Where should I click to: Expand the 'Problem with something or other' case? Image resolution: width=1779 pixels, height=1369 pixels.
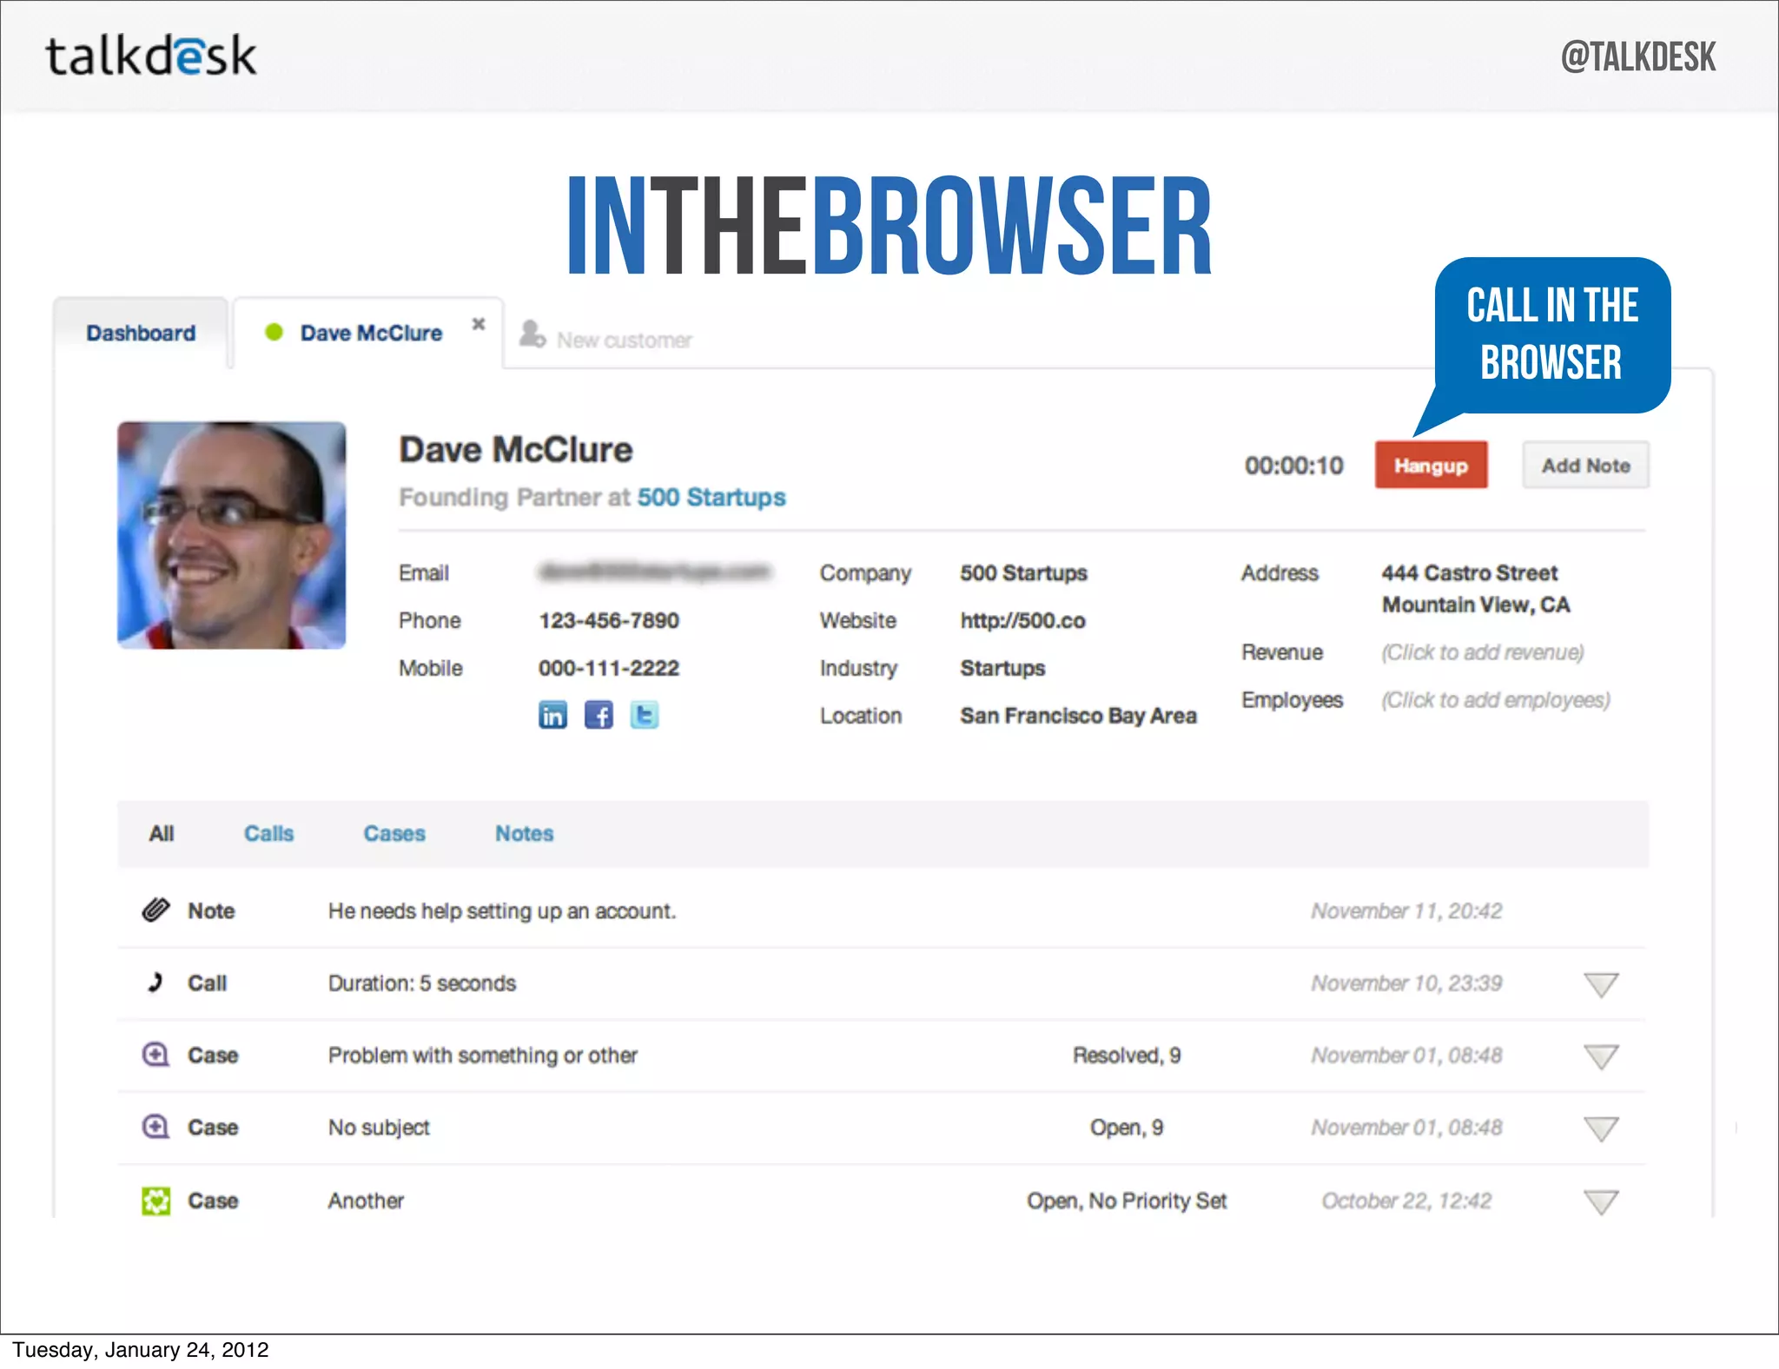[1601, 1056]
